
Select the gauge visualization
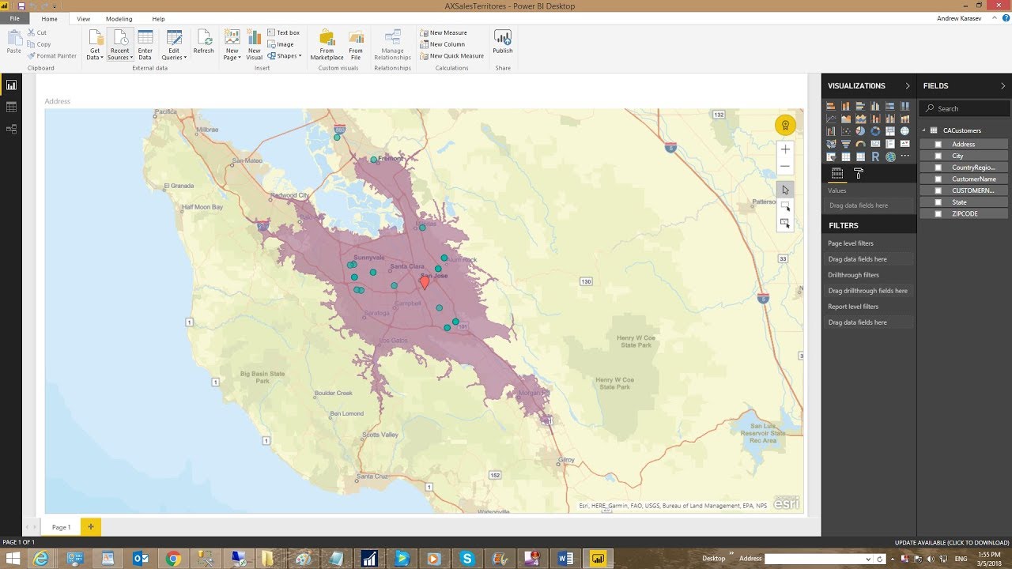click(x=860, y=144)
